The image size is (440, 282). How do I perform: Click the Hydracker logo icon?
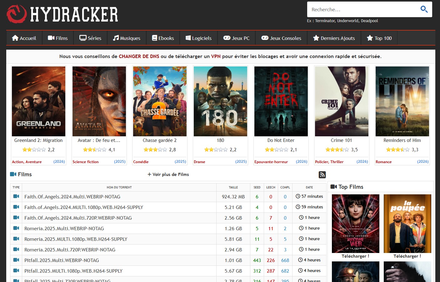click(x=17, y=14)
